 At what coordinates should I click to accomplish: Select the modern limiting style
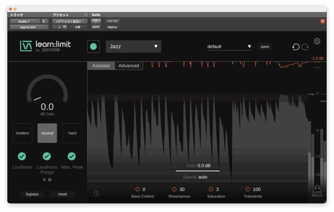click(x=23, y=133)
